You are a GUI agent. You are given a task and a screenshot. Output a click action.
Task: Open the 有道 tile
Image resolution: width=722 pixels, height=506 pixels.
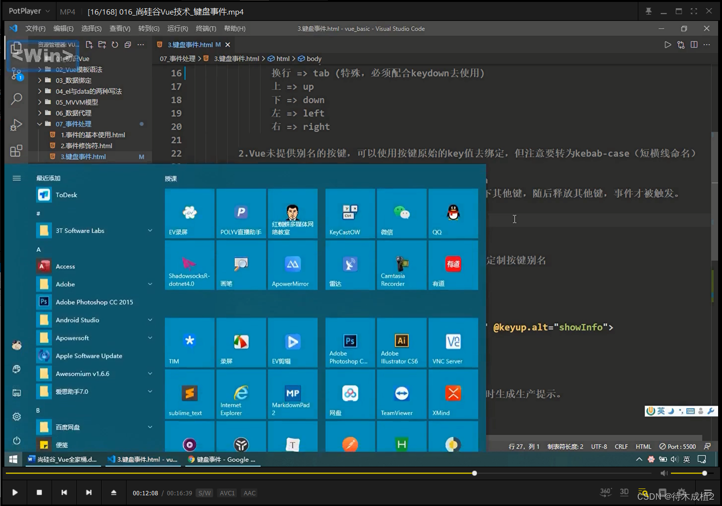tap(453, 265)
